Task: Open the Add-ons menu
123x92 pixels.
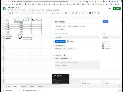Action: 38,10
